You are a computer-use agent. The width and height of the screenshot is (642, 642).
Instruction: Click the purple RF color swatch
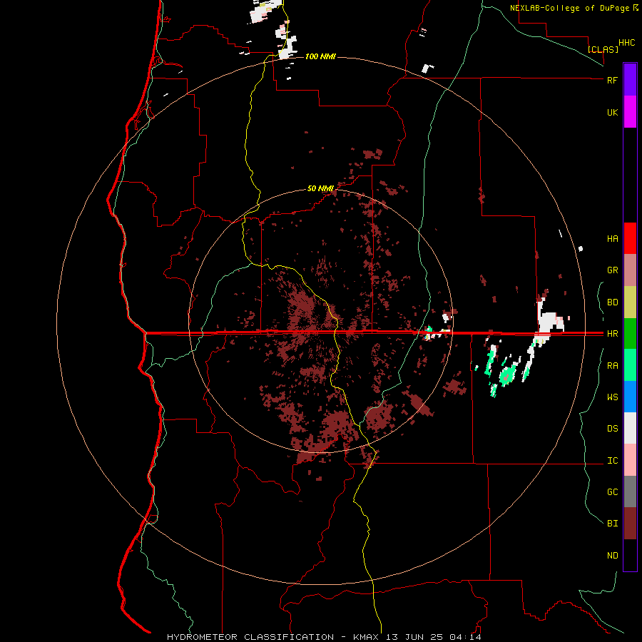click(630, 79)
